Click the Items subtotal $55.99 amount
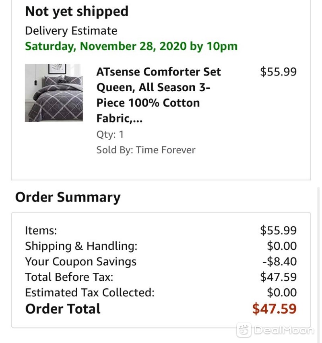322x343 pixels. (x=279, y=231)
